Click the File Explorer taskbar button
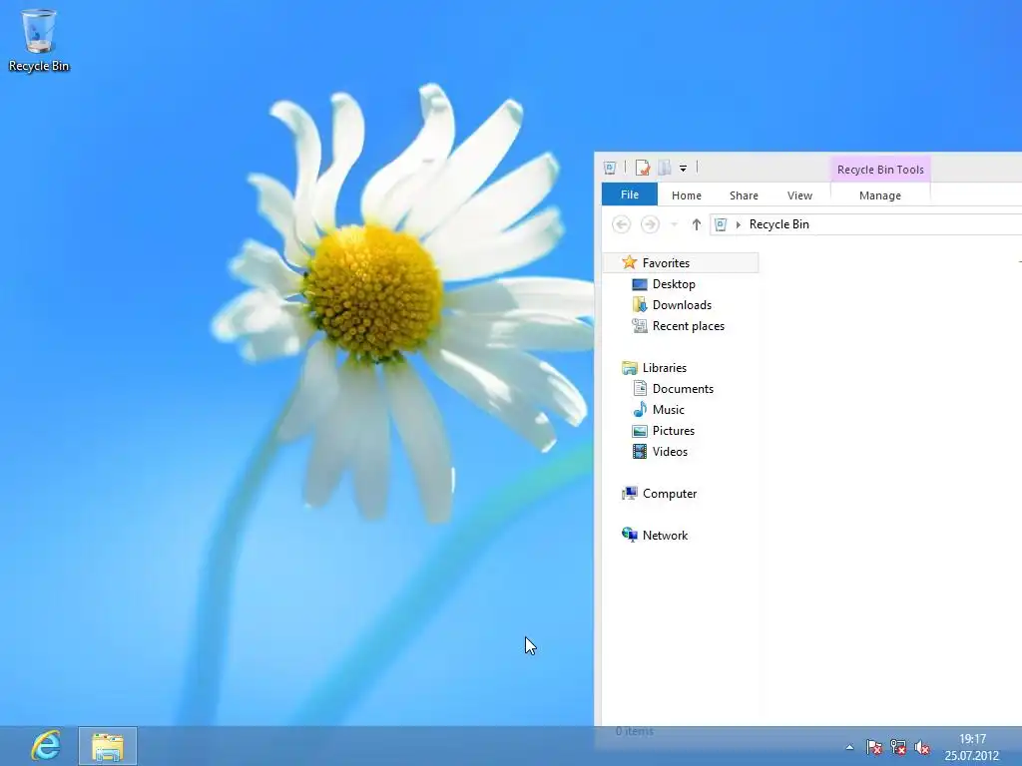The height and width of the screenshot is (766, 1022). (x=108, y=746)
